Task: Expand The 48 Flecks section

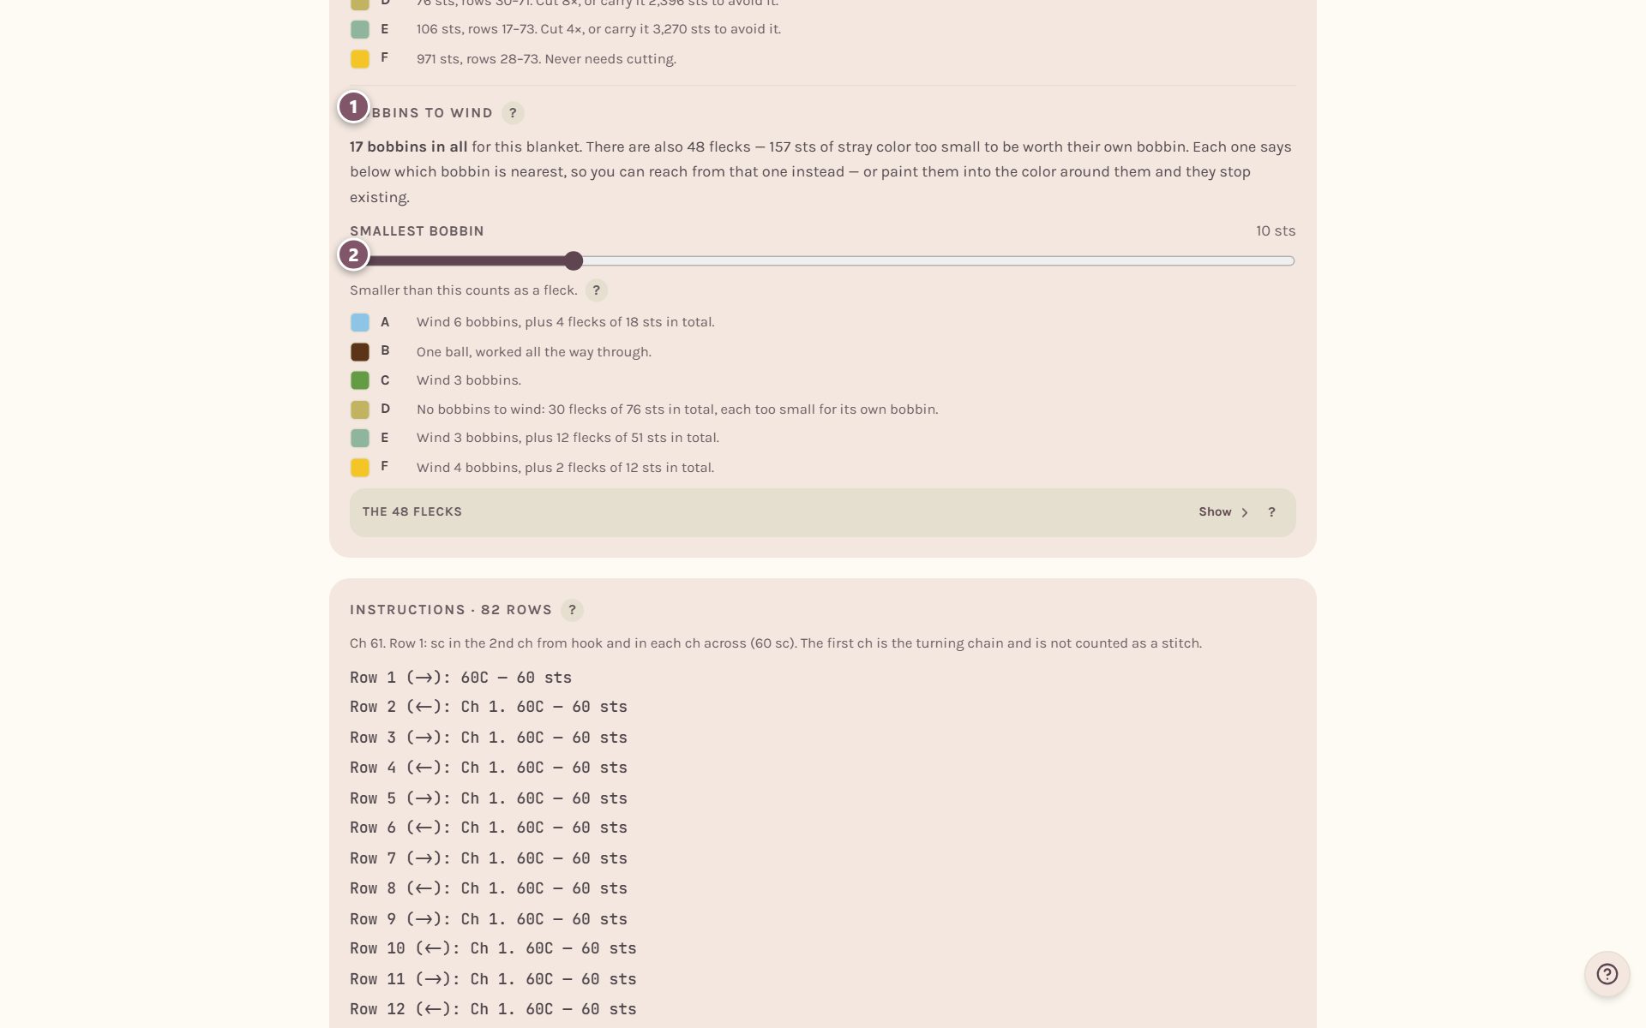Action: (x=822, y=512)
